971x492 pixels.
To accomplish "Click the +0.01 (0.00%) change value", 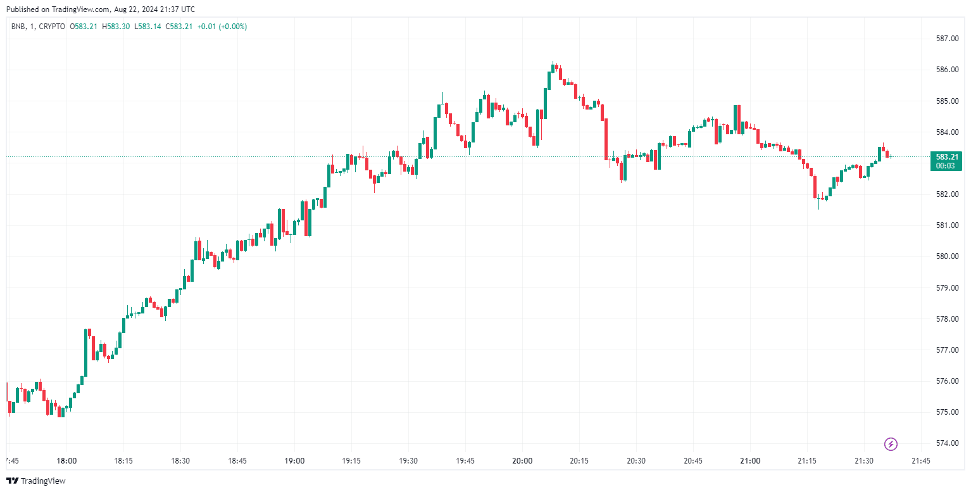I will pos(222,27).
